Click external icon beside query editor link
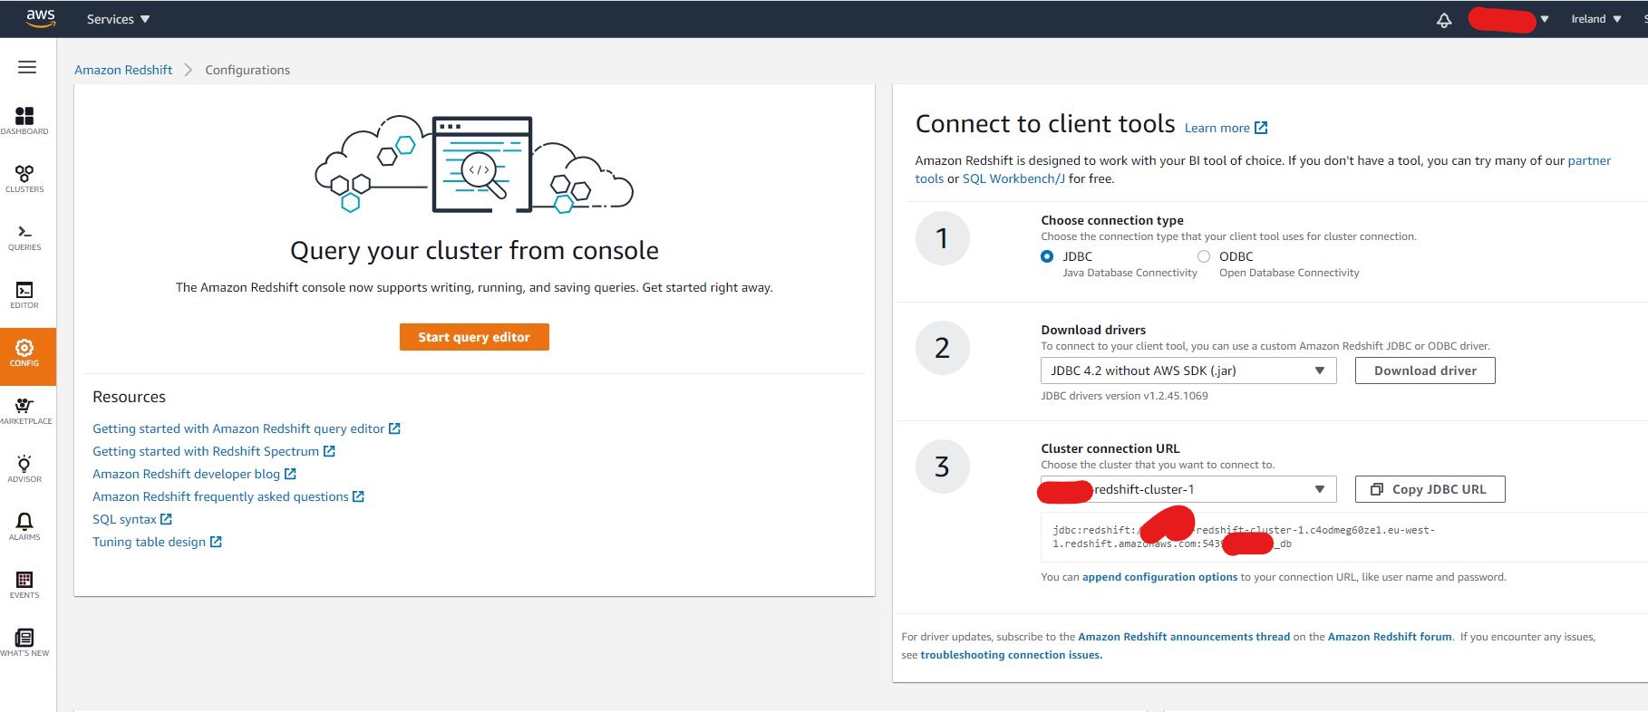Screen dimensions: 1648x712 click(x=394, y=428)
